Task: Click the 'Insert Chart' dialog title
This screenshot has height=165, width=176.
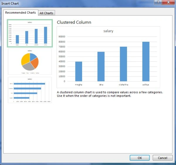Action: (10, 4)
